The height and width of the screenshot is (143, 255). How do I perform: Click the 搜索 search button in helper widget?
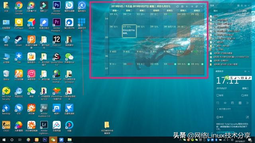[245, 95]
